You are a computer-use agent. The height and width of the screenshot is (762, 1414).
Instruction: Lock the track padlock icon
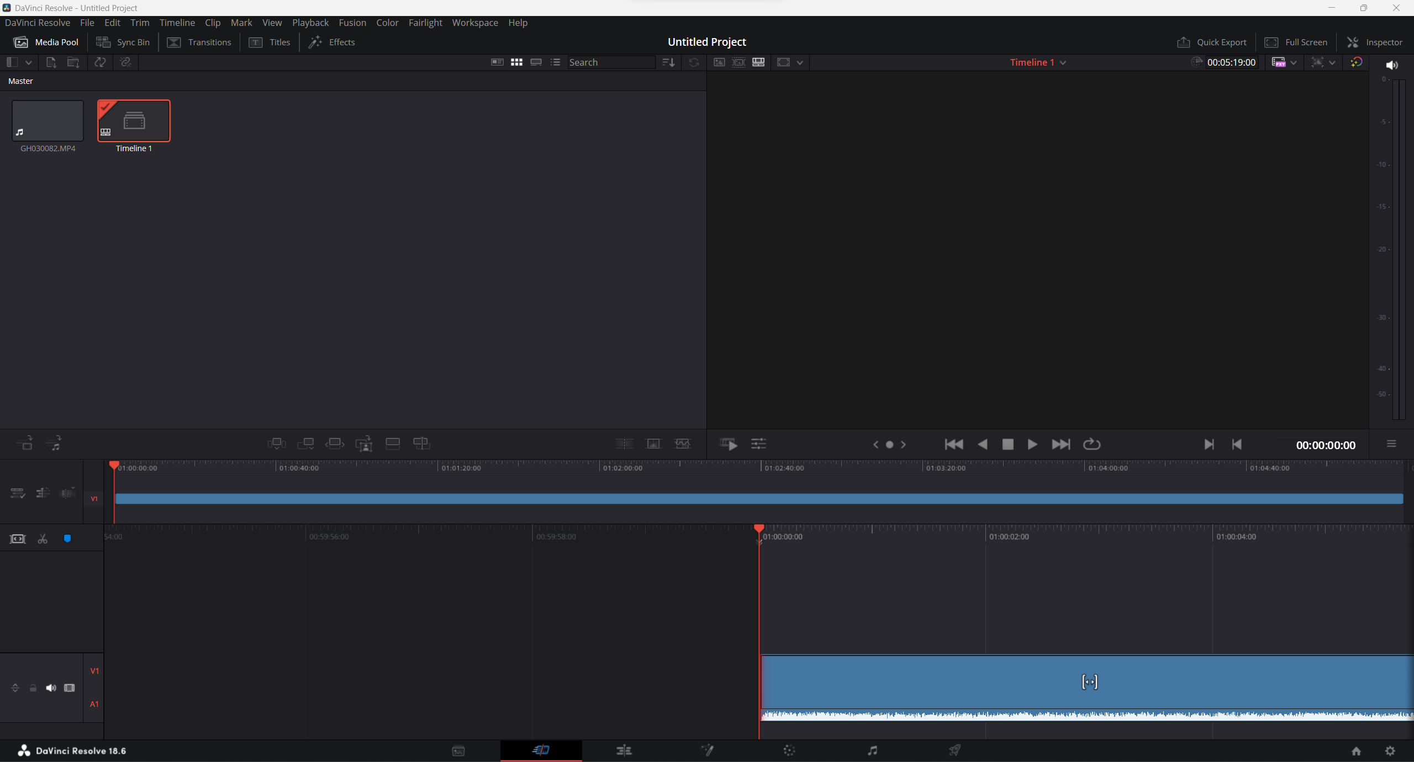coord(33,688)
